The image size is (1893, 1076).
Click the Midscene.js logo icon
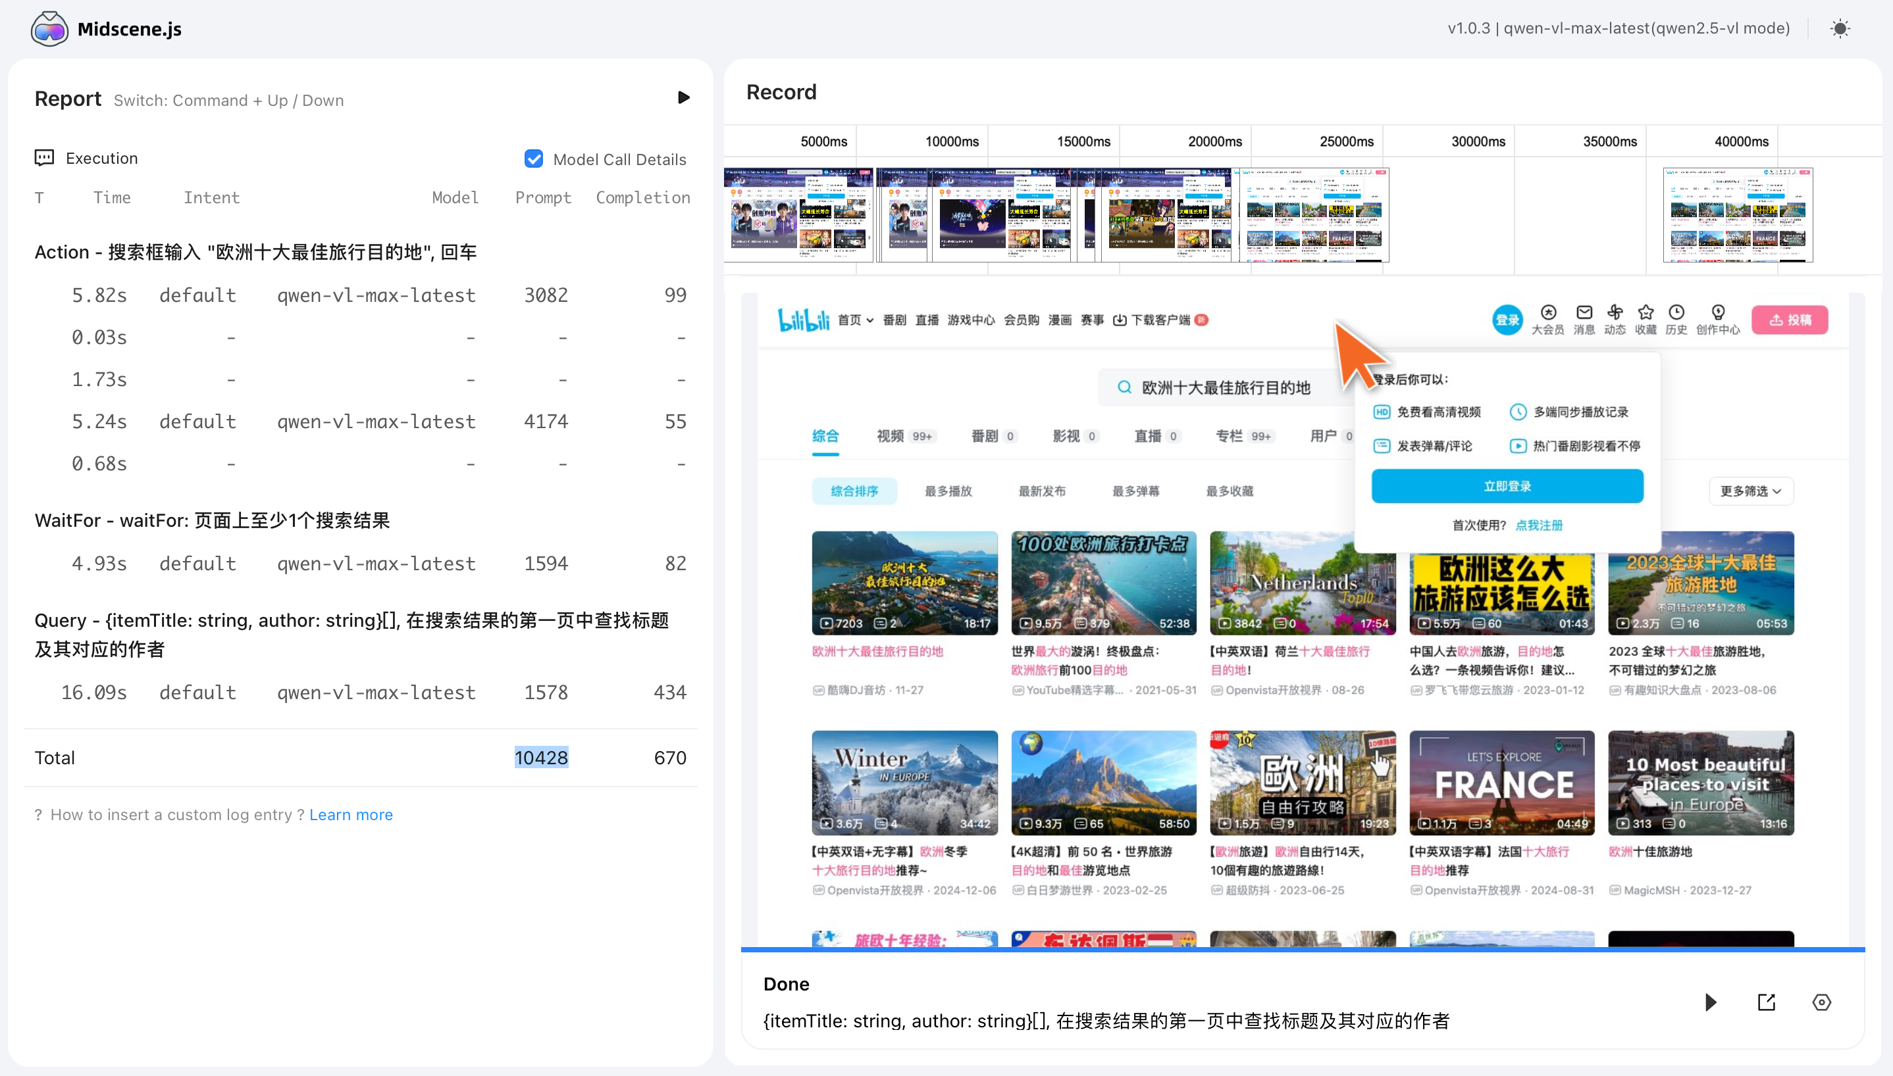coord(49,29)
